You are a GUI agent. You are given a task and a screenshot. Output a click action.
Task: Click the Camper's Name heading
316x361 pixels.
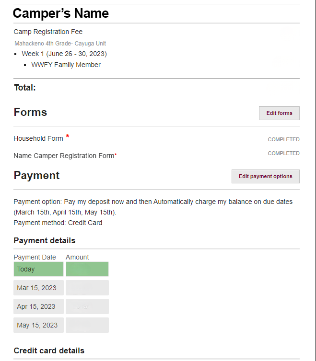coord(61,13)
